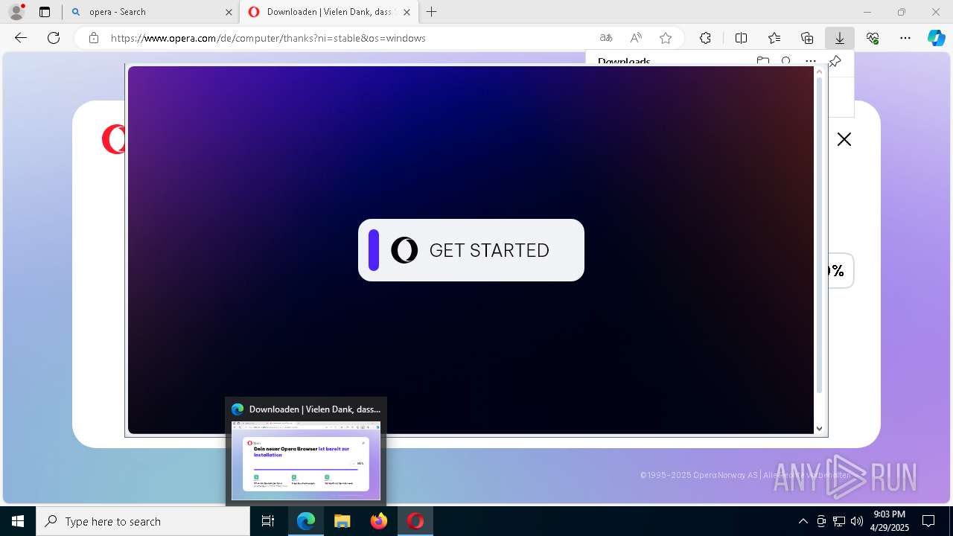Image resolution: width=953 pixels, height=536 pixels.
Task: Search downloads in Downloads panel
Action: [786, 61]
